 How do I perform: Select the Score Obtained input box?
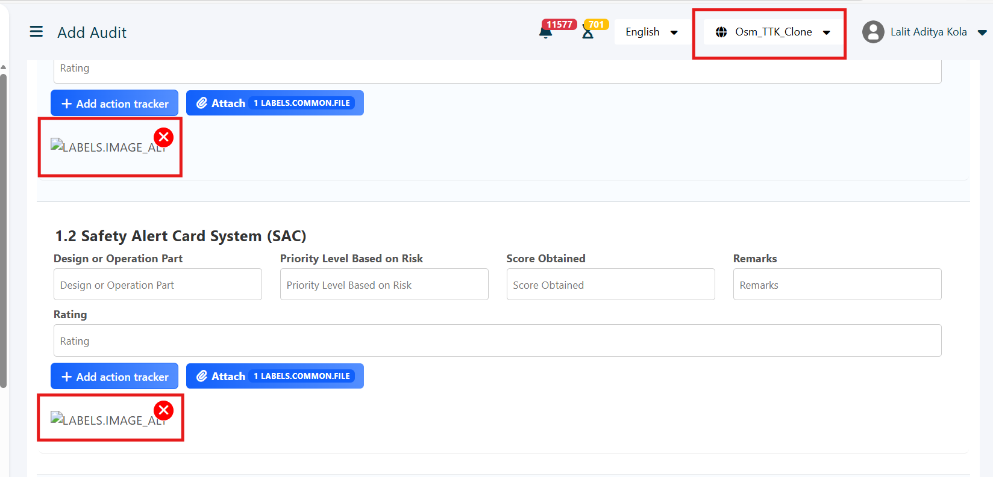point(610,285)
